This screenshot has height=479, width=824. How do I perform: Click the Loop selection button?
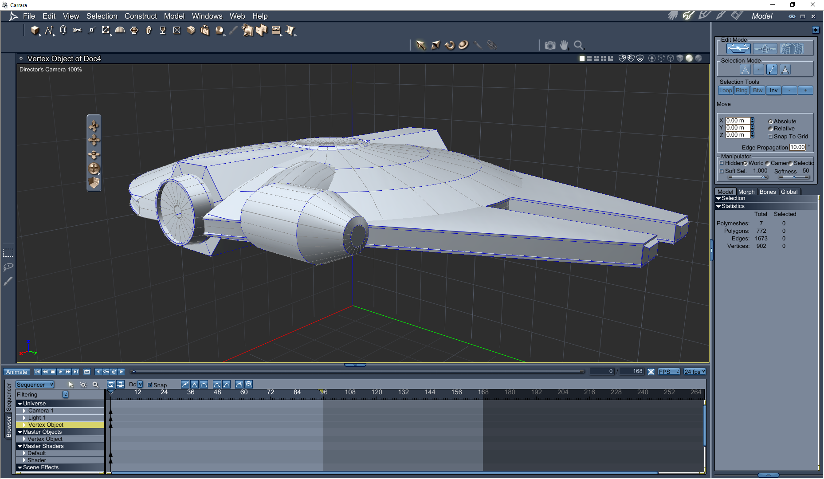point(726,90)
